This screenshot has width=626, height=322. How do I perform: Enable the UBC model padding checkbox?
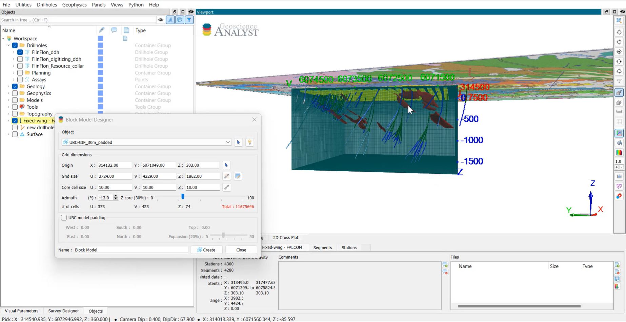click(64, 218)
